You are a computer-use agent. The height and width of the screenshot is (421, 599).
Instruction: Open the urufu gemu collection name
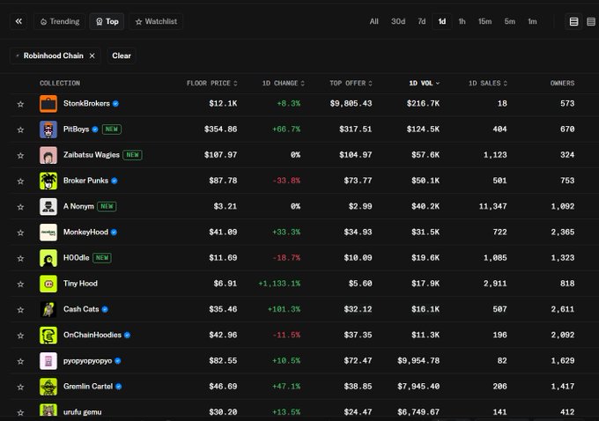pyautogui.click(x=82, y=412)
